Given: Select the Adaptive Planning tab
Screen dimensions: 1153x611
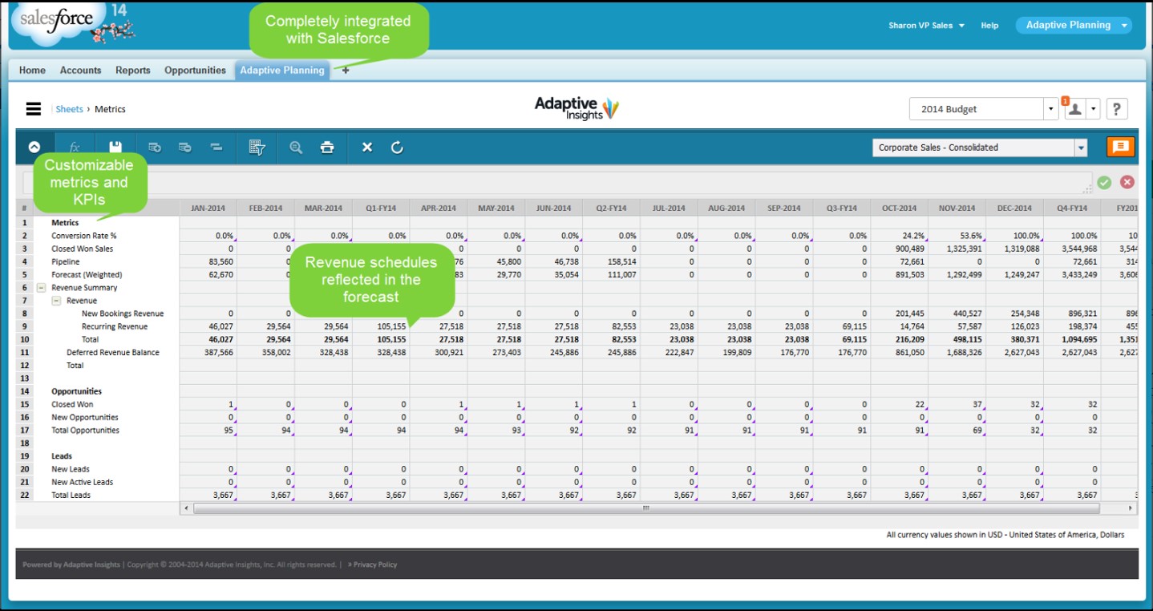Looking at the screenshot, I should click(282, 71).
